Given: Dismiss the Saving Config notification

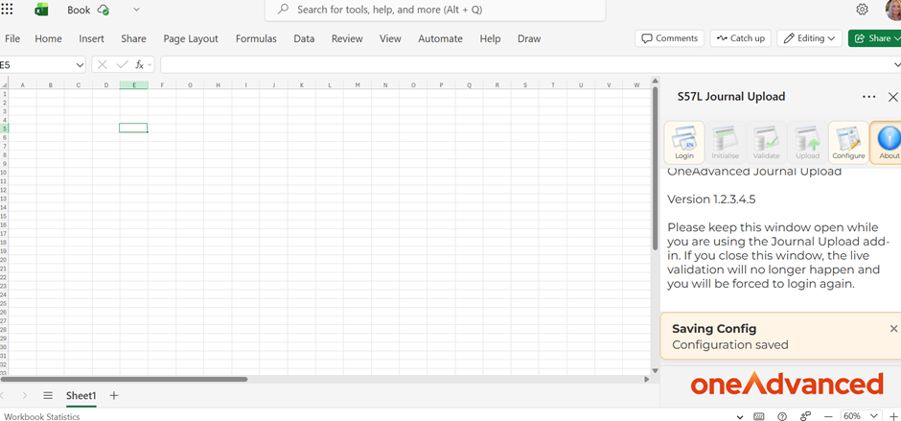Looking at the screenshot, I should pyautogui.click(x=893, y=328).
